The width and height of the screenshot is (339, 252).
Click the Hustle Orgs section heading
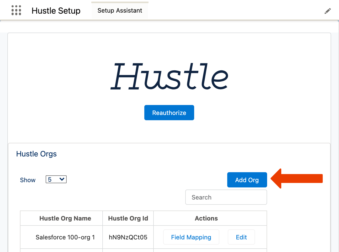[x=36, y=154]
